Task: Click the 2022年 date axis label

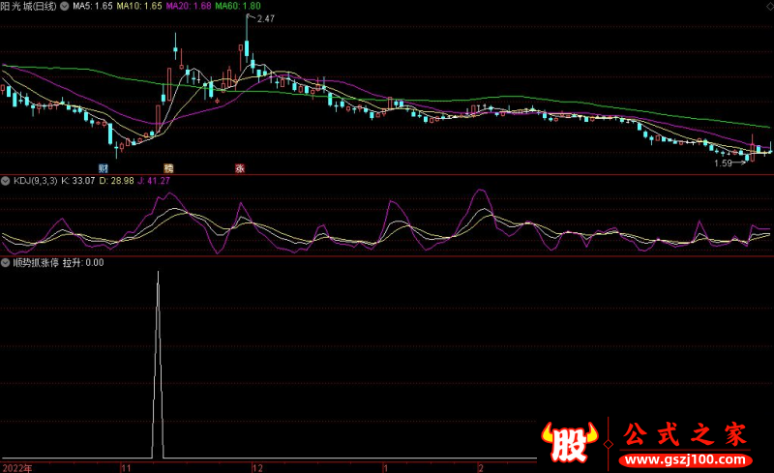Action: pos(16,466)
